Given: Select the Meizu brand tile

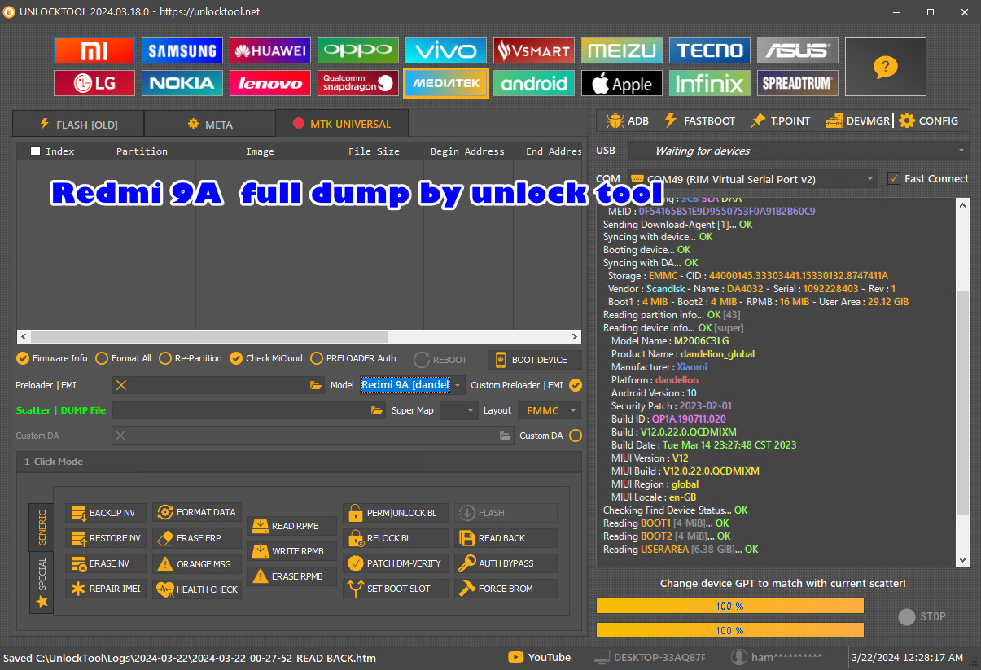Looking at the screenshot, I should (x=622, y=50).
